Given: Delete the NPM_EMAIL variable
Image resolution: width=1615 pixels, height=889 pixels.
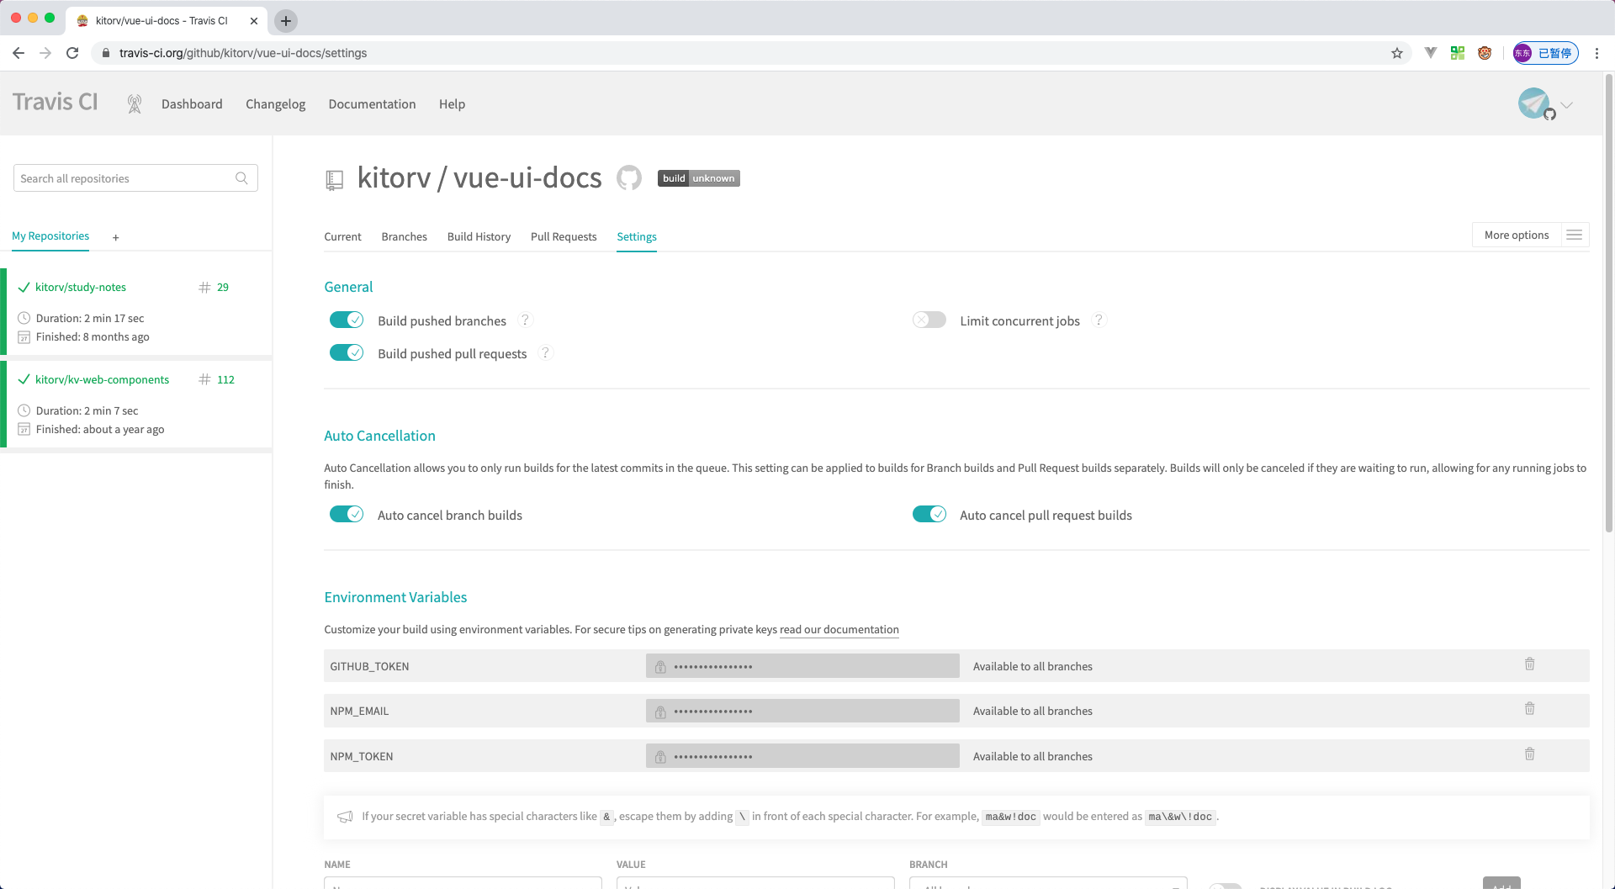Looking at the screenshot, I should (1530, 709).
